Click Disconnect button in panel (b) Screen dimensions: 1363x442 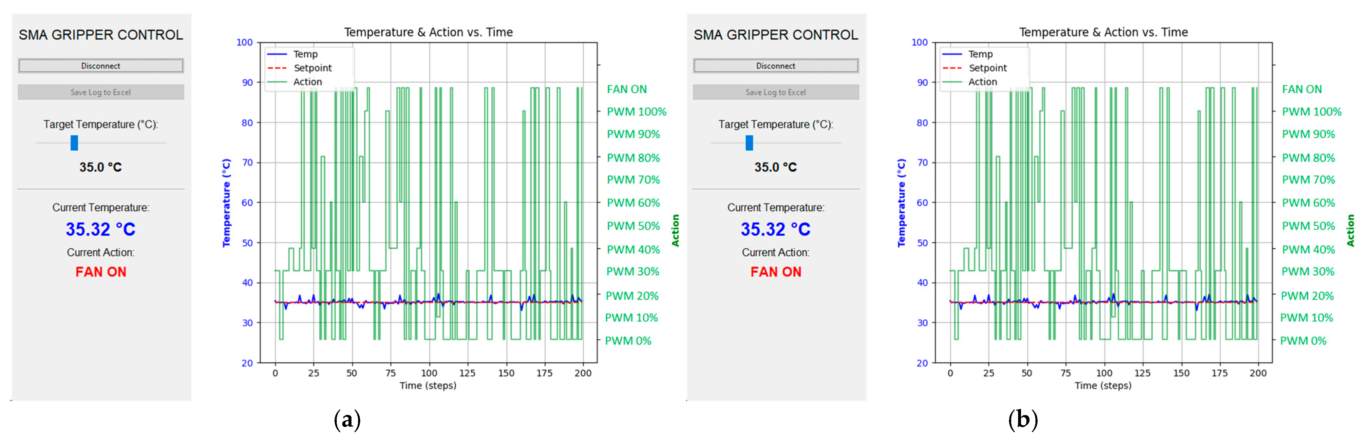click(x=775, y=66)
